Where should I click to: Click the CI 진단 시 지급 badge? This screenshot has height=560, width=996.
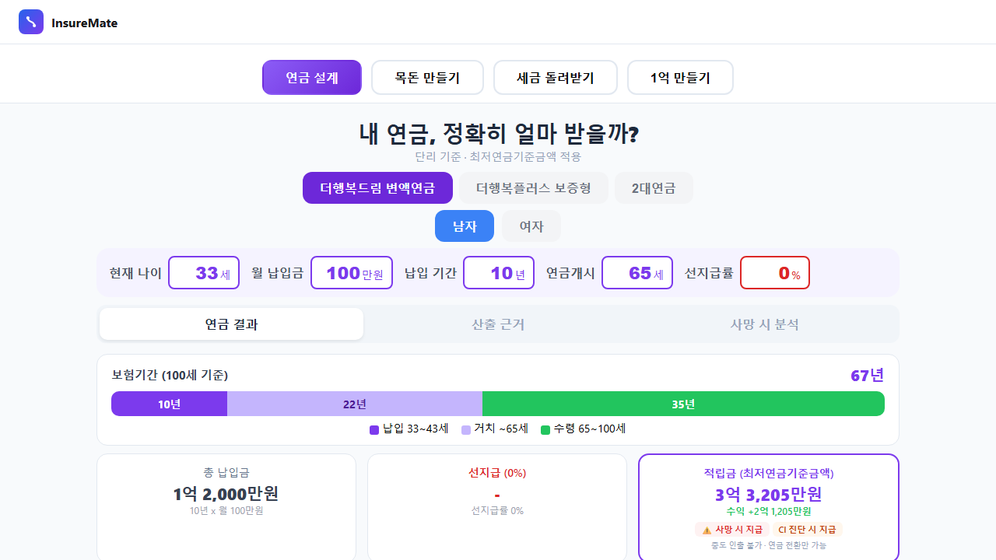[808, 529]
